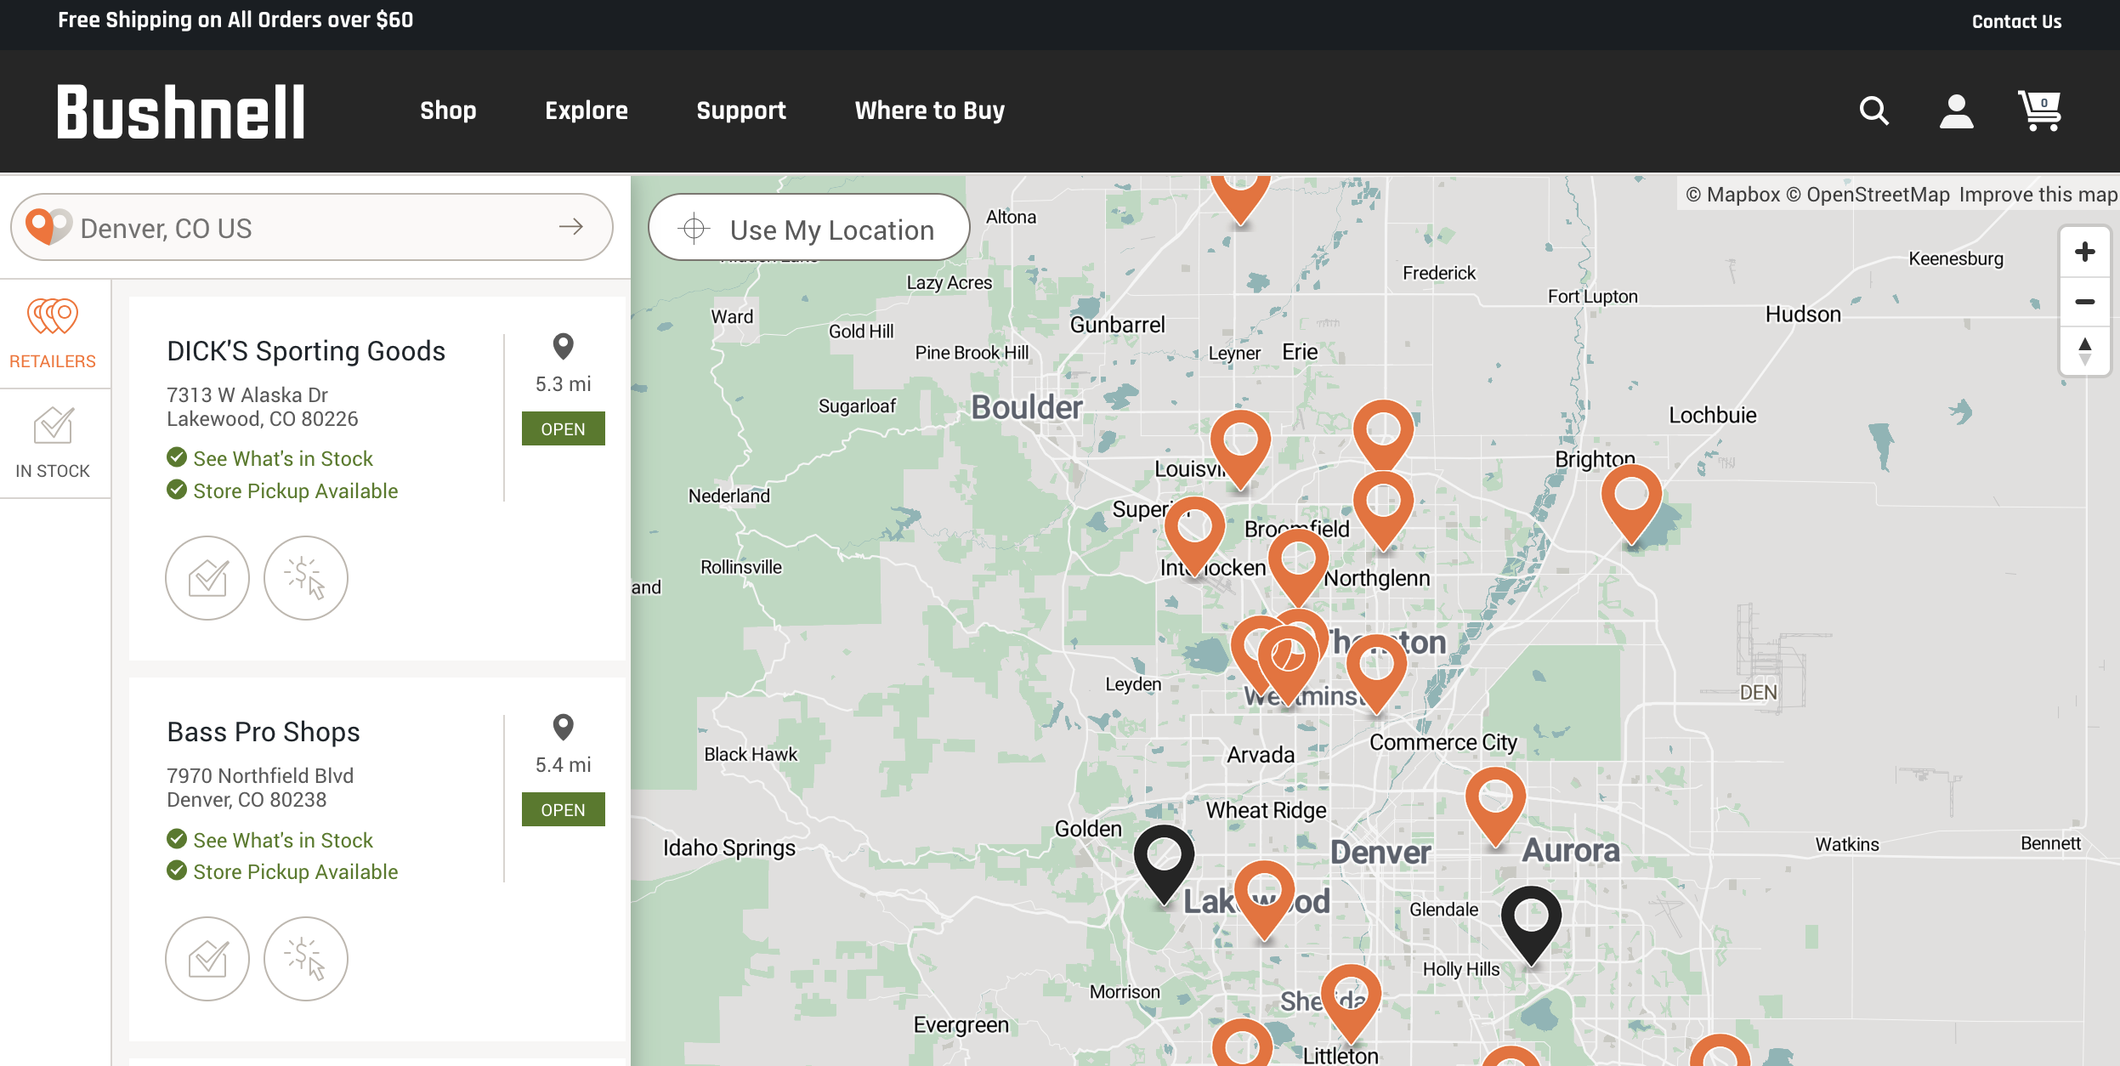The height and width of the screenshot is (1066, 2120).
Task: Open the Where to Buy menu
Action: (x=929, y=111)
